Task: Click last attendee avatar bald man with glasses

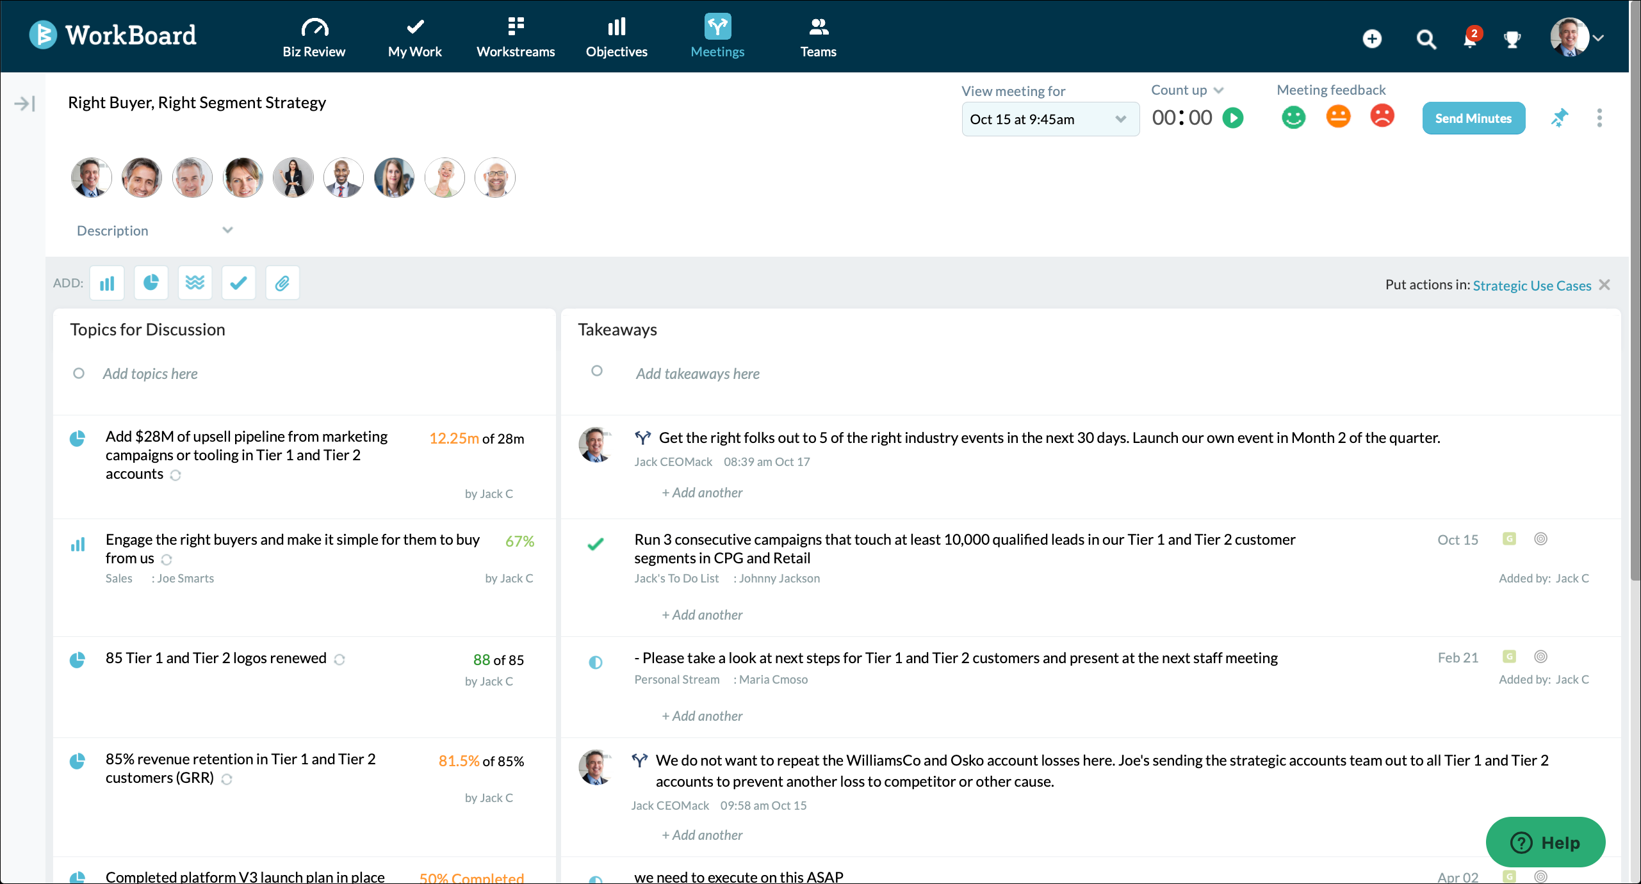Action: pyautogui.click(x=495, y=177)
